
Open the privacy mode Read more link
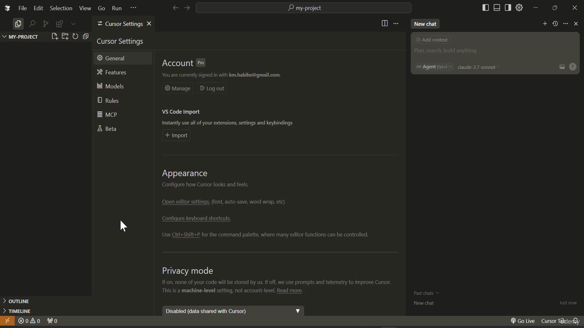[290, 291]
